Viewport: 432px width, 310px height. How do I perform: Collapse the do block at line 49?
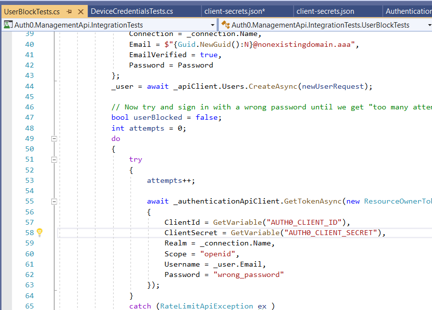[x=54, y=138]
